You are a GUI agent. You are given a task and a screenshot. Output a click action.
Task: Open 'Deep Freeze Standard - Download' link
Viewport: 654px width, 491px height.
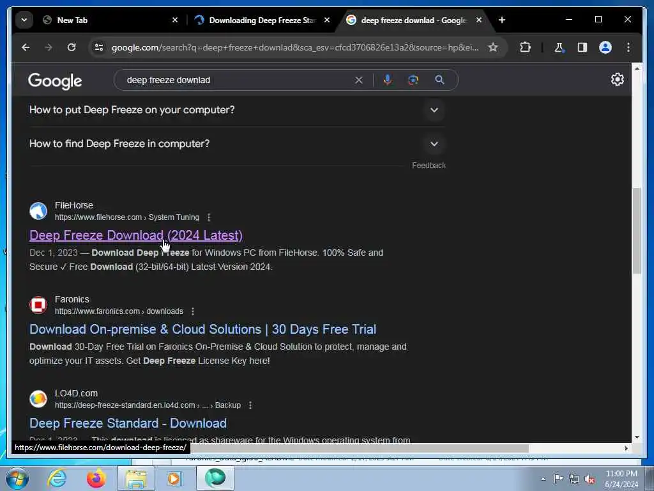coord(128,423)
